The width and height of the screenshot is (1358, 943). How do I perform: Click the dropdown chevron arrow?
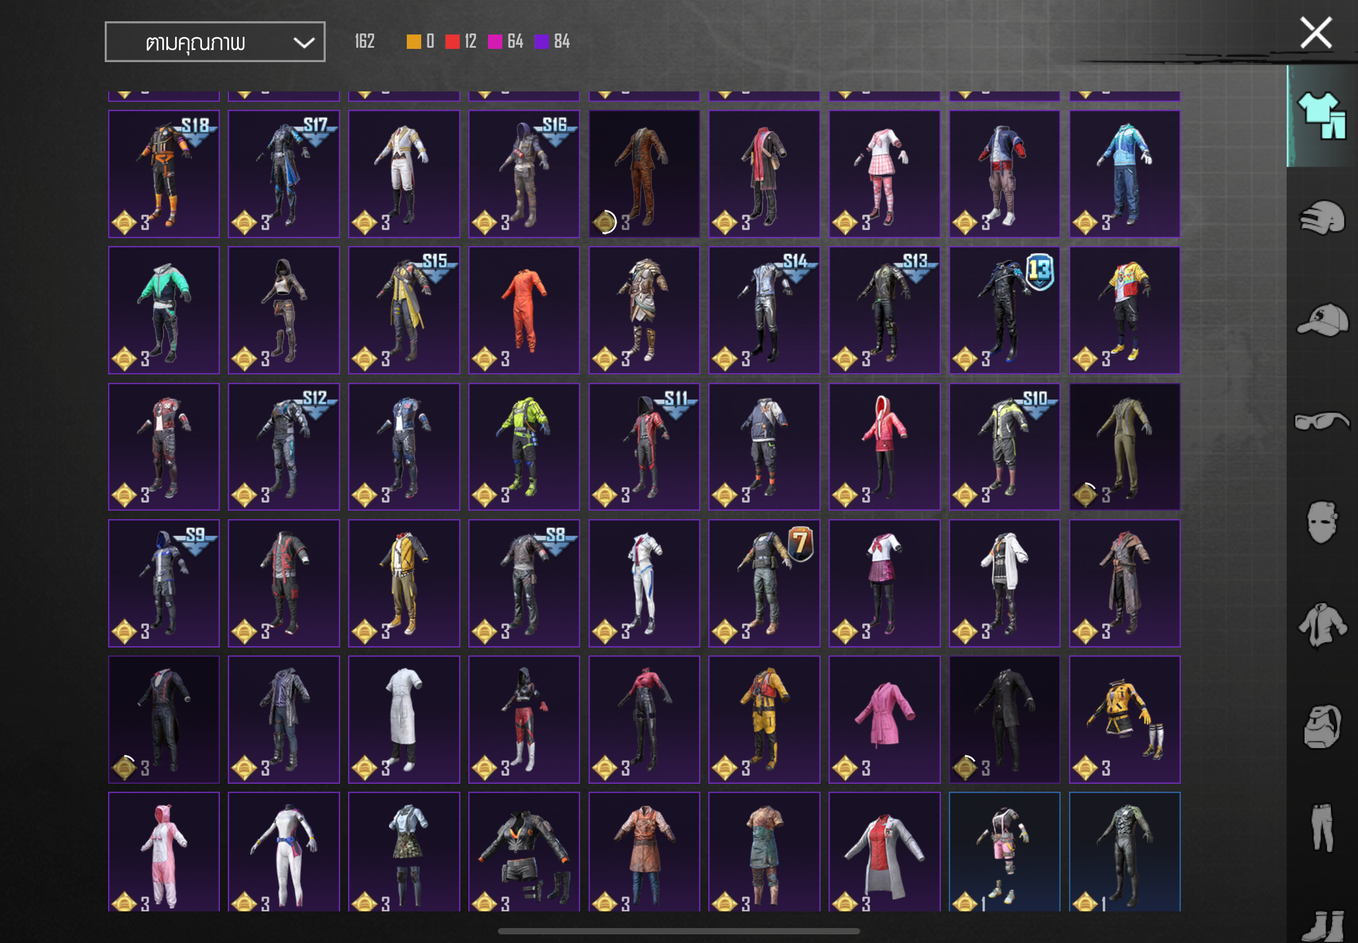(304, 43)
